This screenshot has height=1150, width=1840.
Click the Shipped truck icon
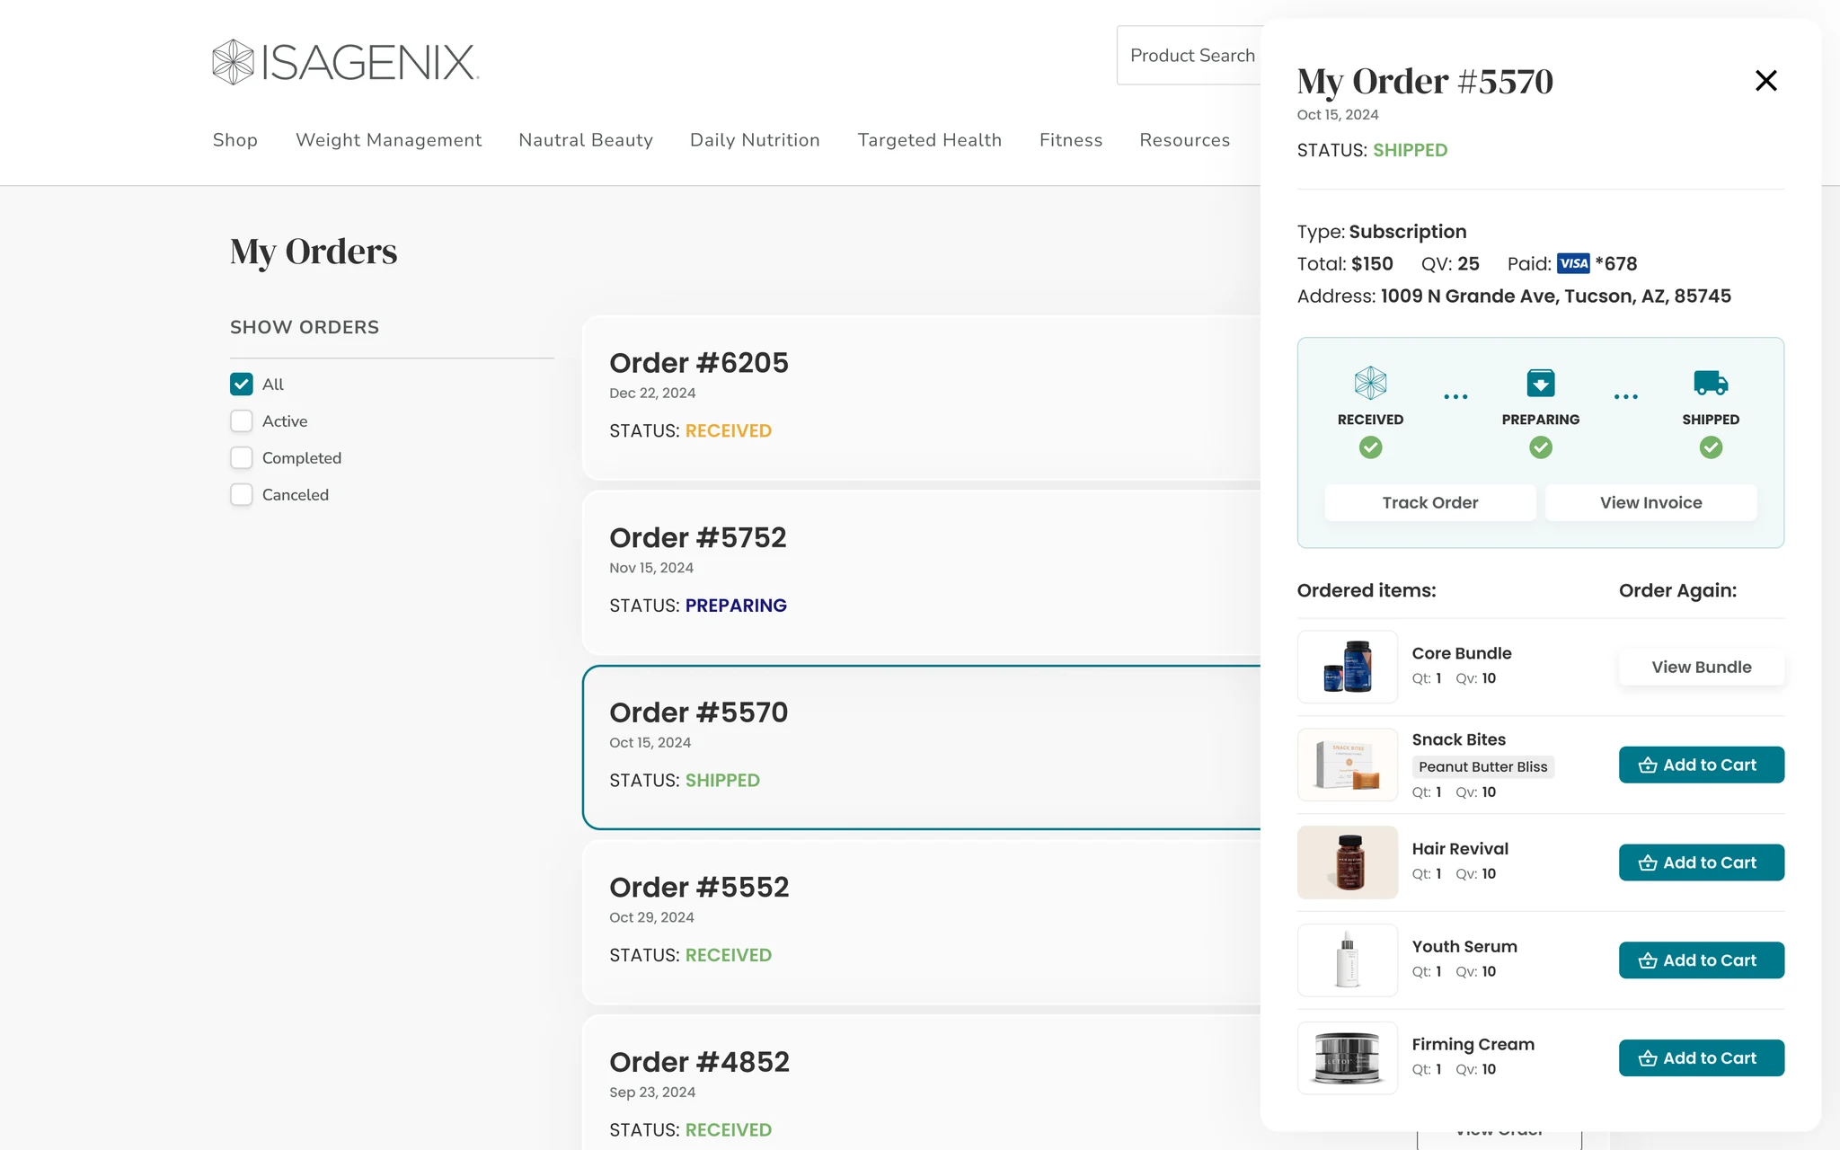[x=1711, y=383]
